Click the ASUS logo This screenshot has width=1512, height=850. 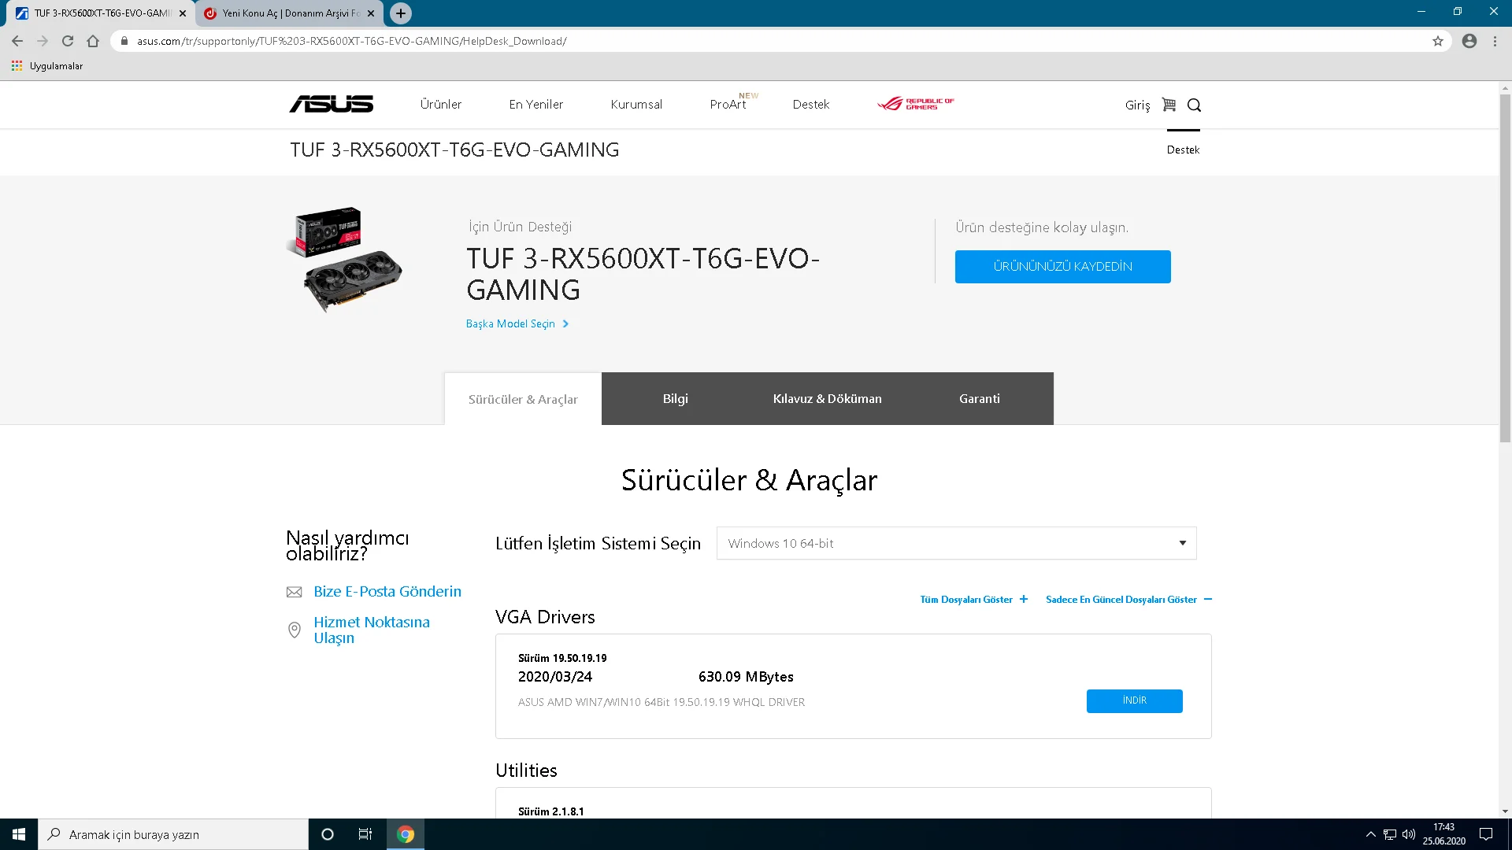click(x=331, y=104)
